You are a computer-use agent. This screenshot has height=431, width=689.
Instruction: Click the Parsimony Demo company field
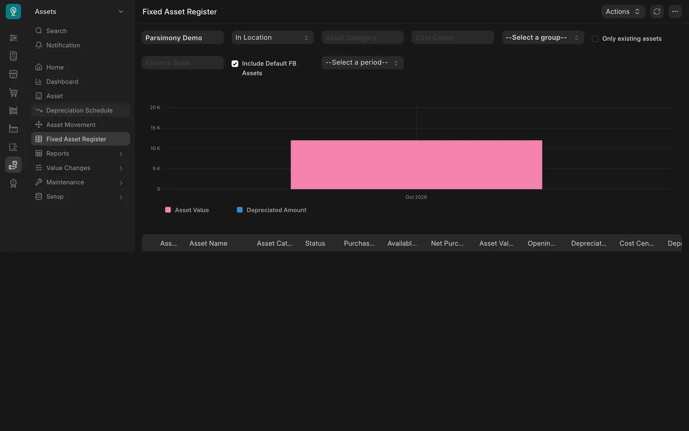tap(182, 38)
